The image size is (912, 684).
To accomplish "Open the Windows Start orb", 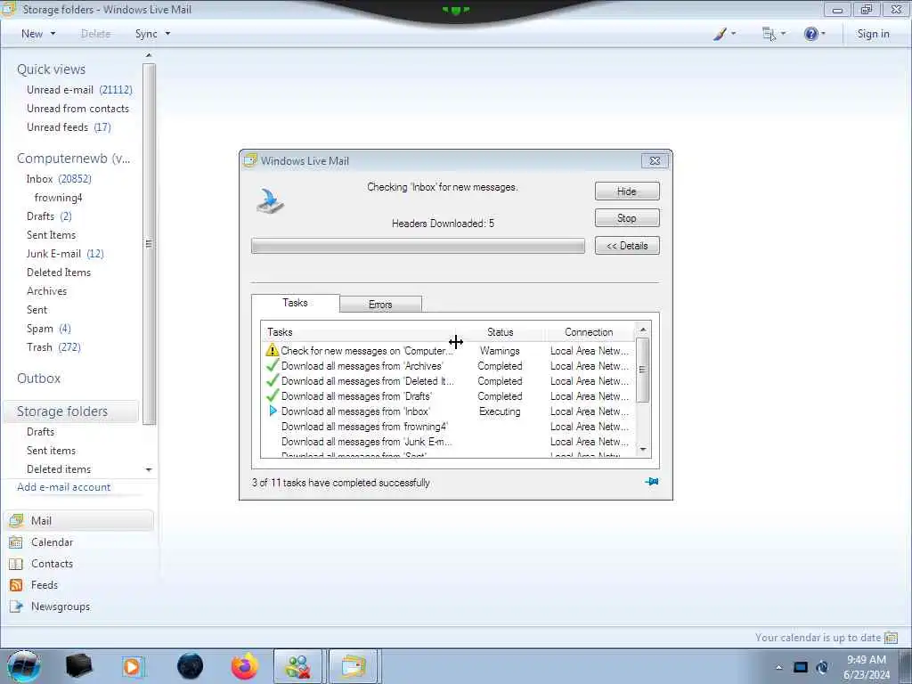I will [23, 666].
